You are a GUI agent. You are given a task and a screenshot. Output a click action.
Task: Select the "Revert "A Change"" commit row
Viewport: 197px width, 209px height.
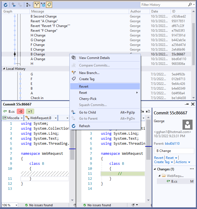point(96,21)
